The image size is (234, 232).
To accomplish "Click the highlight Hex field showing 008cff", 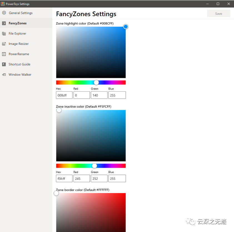I will 64,95.
